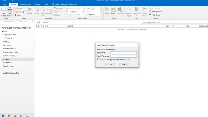Switch to Calendar view in navigation bar
The height and width of the screenshot is (117, 208).
point(9,116)
